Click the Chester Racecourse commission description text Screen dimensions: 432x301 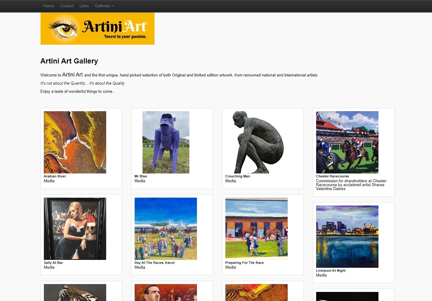pos(351,185)
